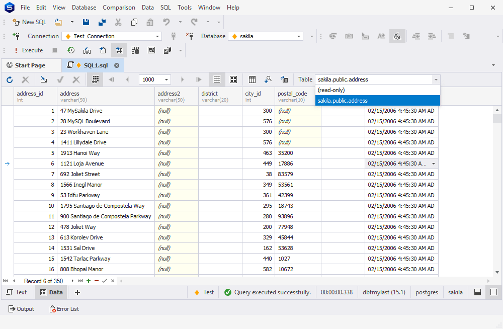Click the Copy icon in the toolbar
Image resolution: width=503 pixels, height=329 pixels.
[134, 22]
